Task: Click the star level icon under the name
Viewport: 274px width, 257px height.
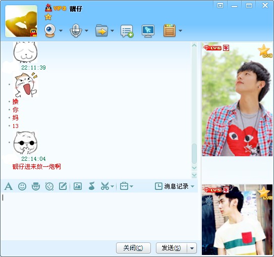Action: (48, 17)
